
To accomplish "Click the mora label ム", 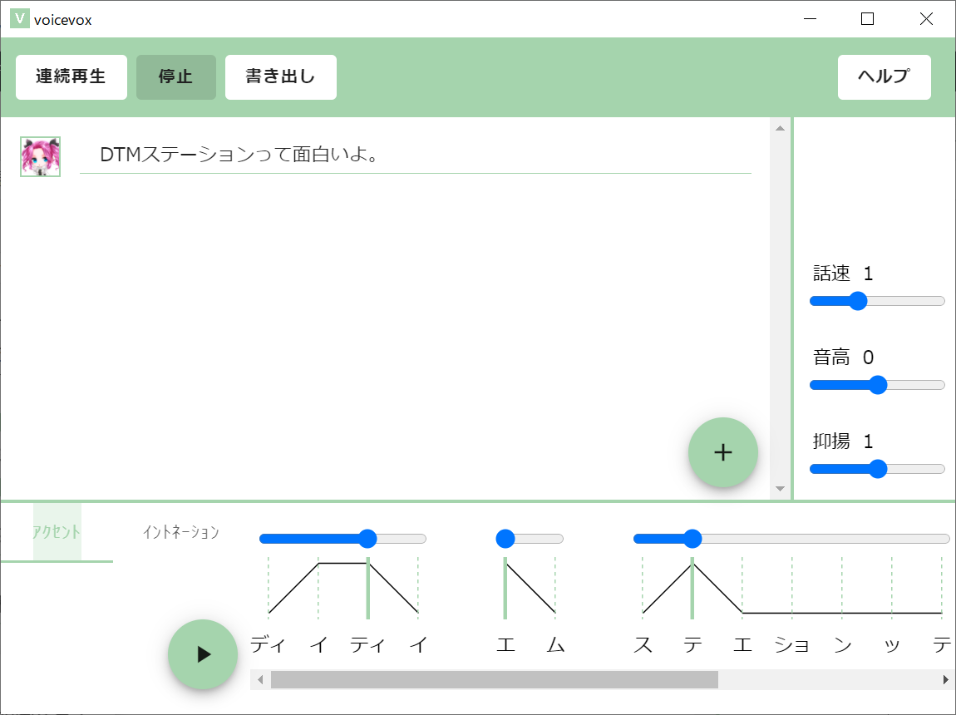I will (555, 645).
